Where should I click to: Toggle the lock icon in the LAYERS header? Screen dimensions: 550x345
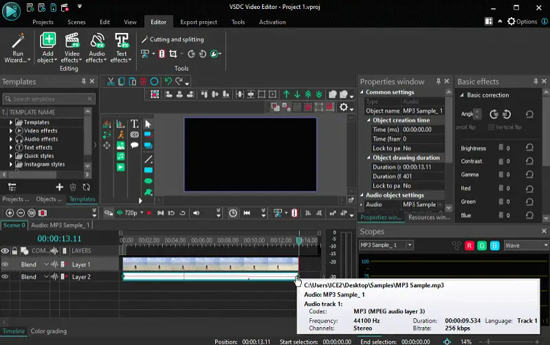pyautogui.click(x=14, y=251)
